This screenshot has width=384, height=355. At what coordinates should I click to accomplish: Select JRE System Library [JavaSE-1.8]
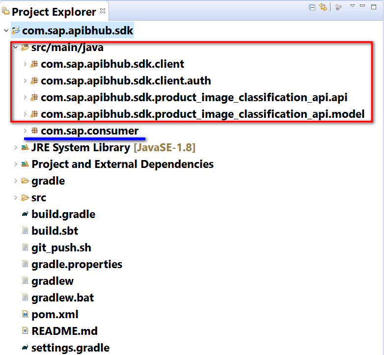113,148
